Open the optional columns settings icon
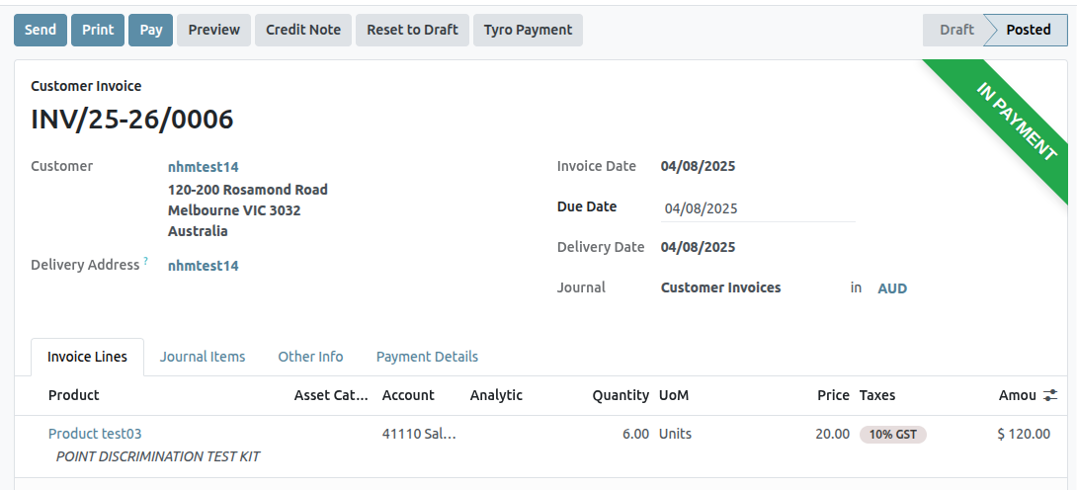 [1050, 395]
